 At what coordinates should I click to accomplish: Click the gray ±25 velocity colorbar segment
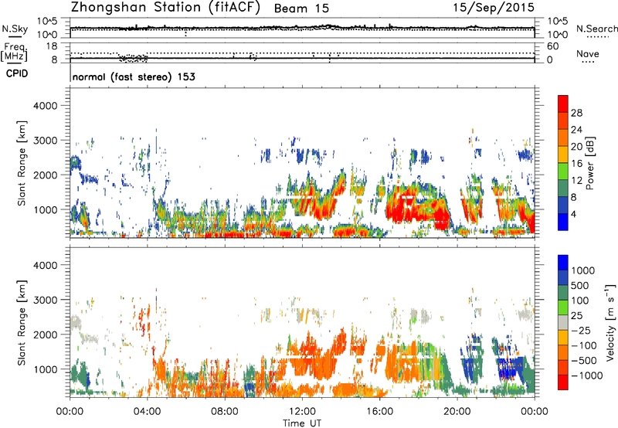pos(563,323)
